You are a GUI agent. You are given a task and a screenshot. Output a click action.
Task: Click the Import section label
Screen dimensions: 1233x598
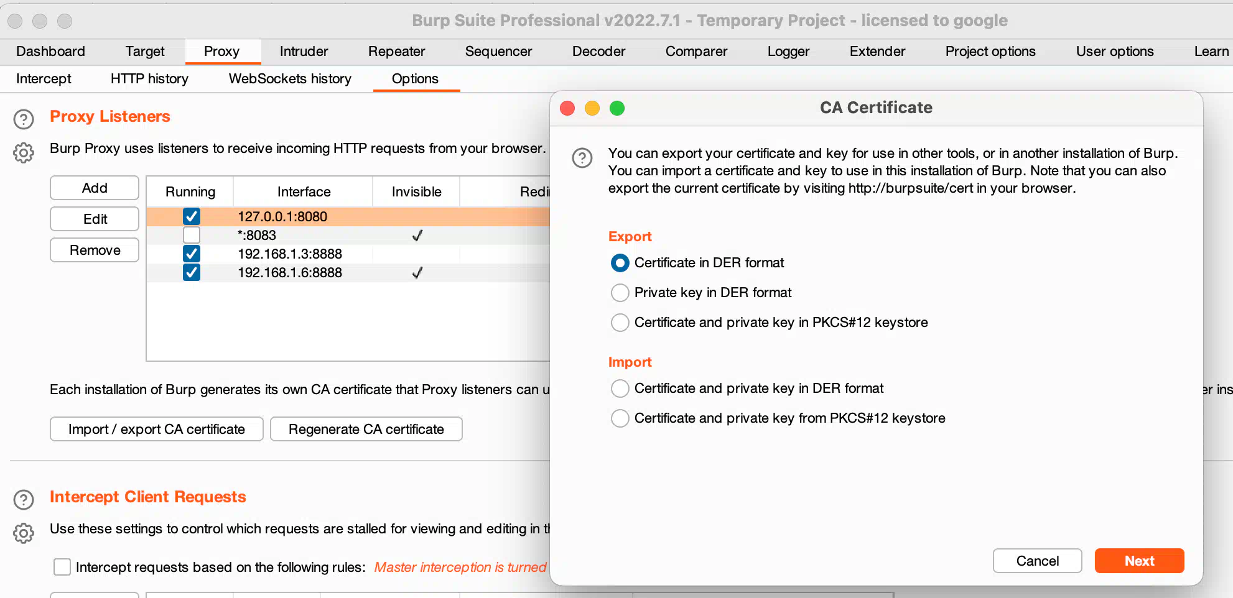click(630, 362)
